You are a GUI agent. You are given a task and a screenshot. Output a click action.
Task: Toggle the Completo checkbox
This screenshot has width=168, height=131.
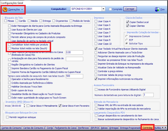pos(110,9)
